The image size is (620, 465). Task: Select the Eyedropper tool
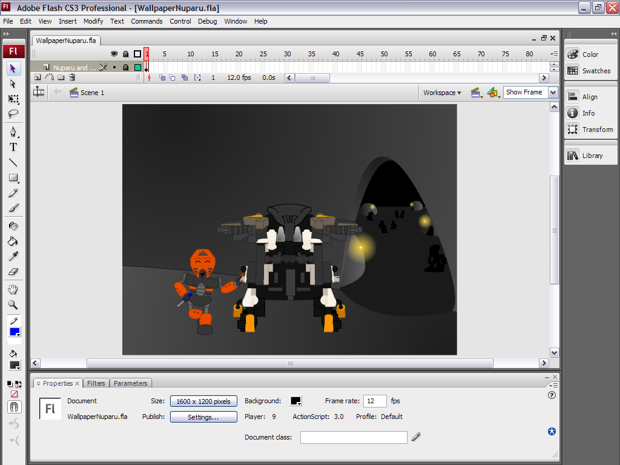point(13,256)
